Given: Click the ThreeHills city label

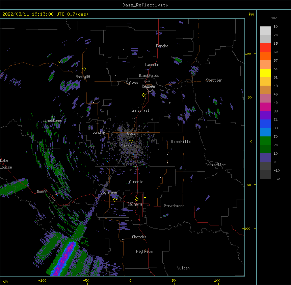Looking at the screenshot, I should [181, 141].
